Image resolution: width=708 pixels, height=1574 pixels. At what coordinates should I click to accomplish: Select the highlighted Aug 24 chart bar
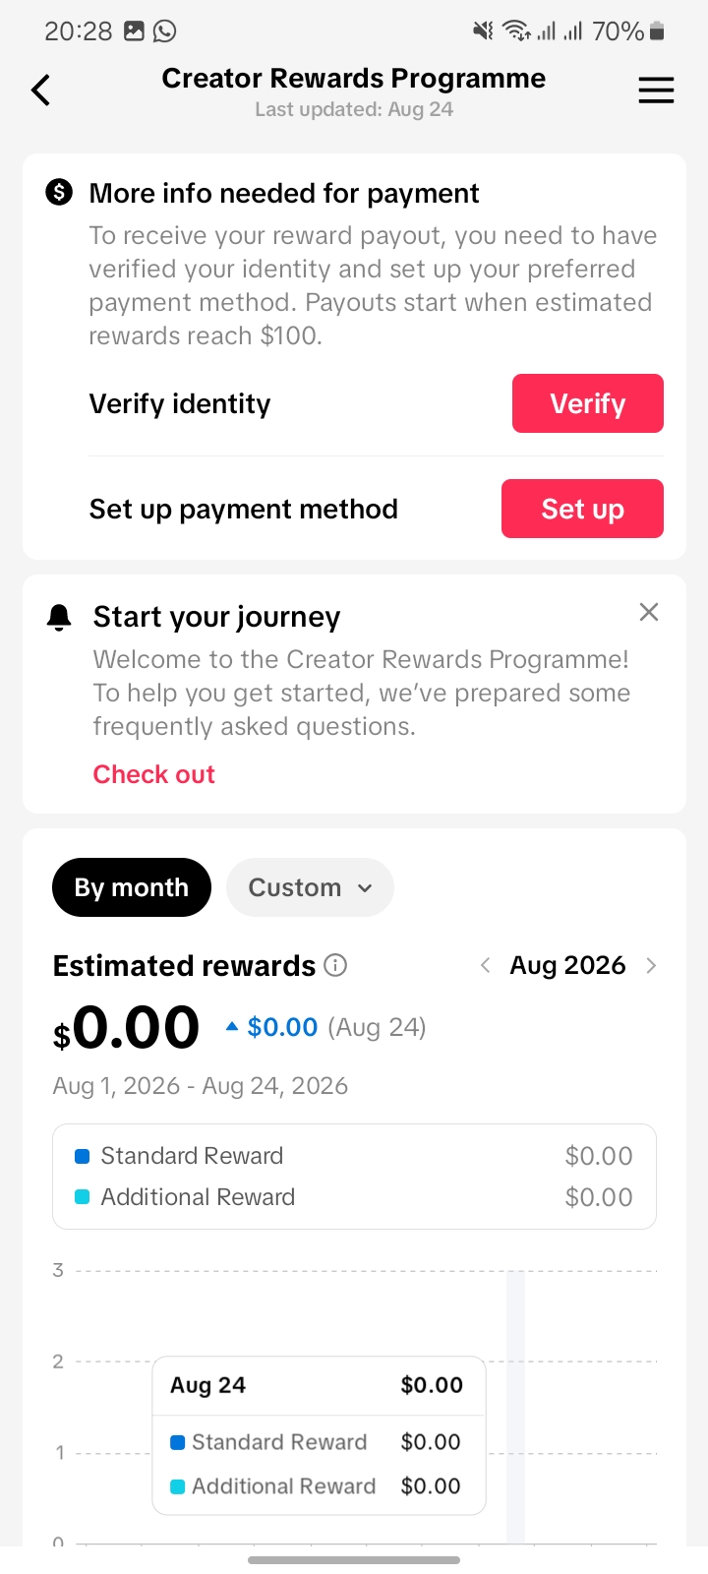pos(515,1407)
